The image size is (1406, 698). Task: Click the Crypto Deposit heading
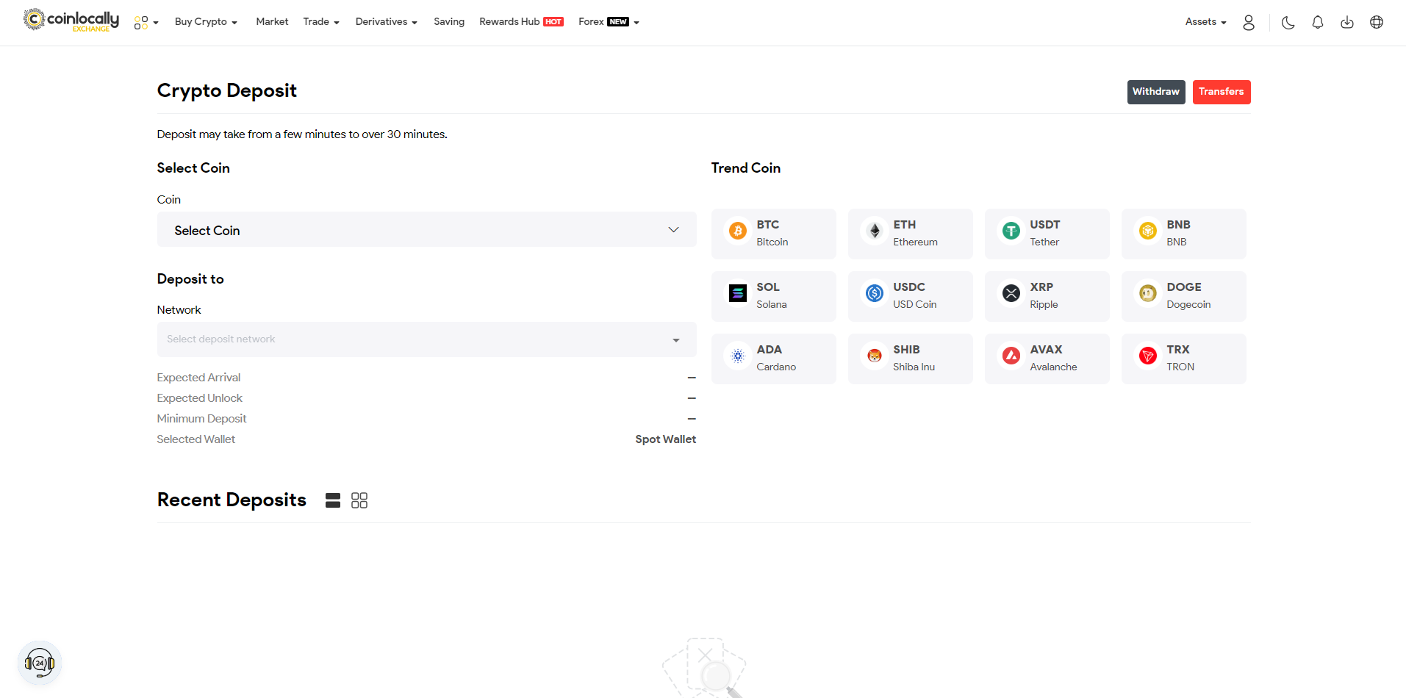coord(227,90)
